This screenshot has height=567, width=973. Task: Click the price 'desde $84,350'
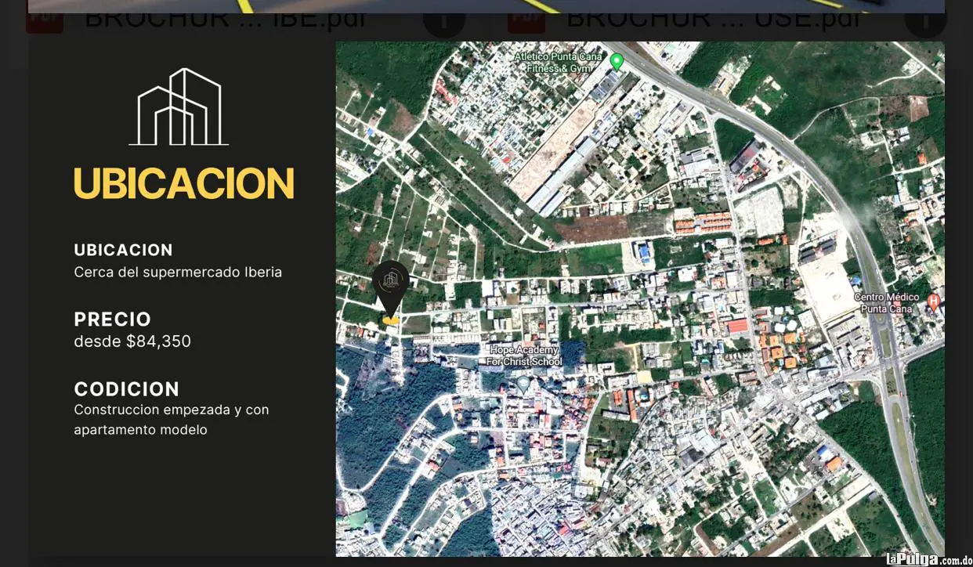coord(132,341)
